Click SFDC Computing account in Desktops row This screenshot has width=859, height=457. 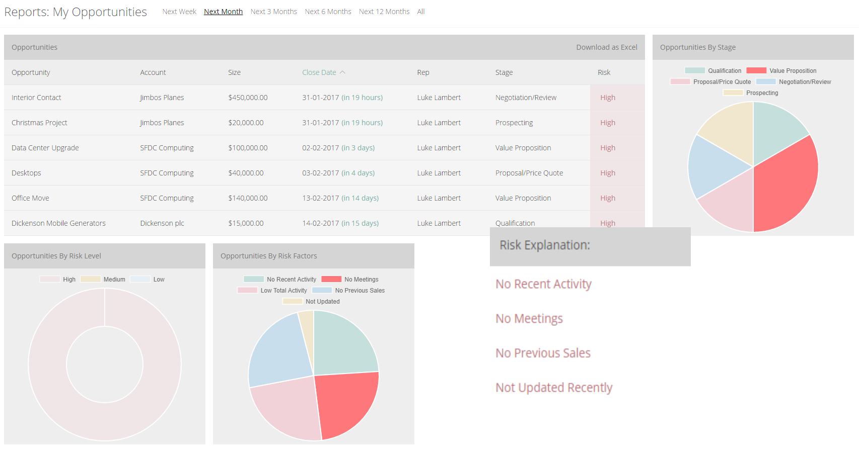[x=167, y=173]
